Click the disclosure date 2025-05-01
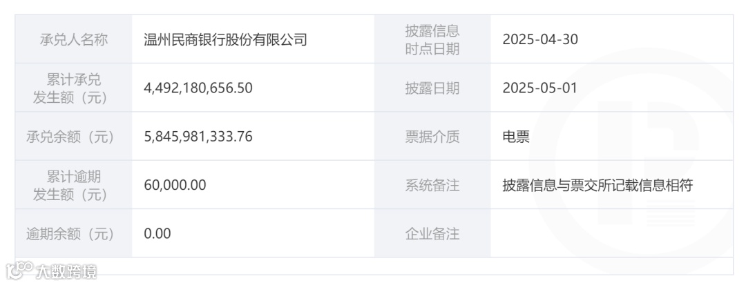 click(x=539, y=88)
